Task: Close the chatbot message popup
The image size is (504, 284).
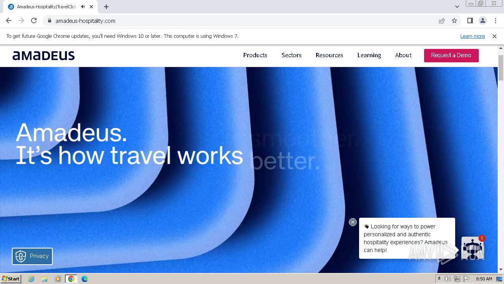Action: coord(353,222)
